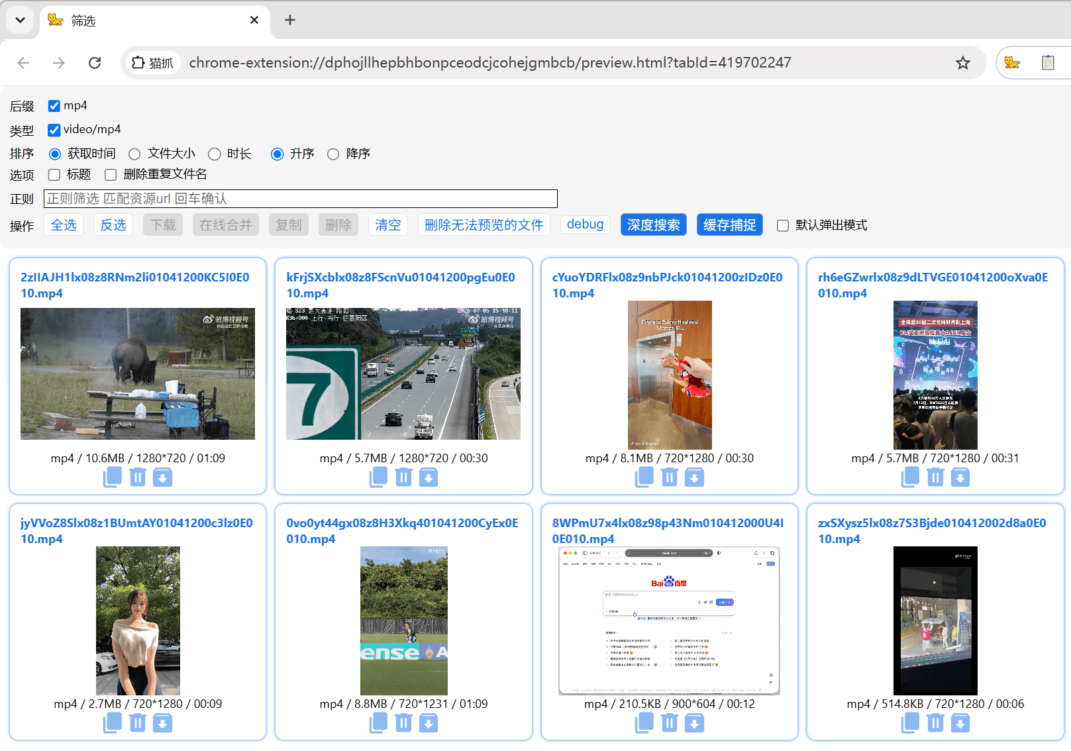Sort by 文件大小 radio option
Screen dimensions: 1071x751
(134, 154)
